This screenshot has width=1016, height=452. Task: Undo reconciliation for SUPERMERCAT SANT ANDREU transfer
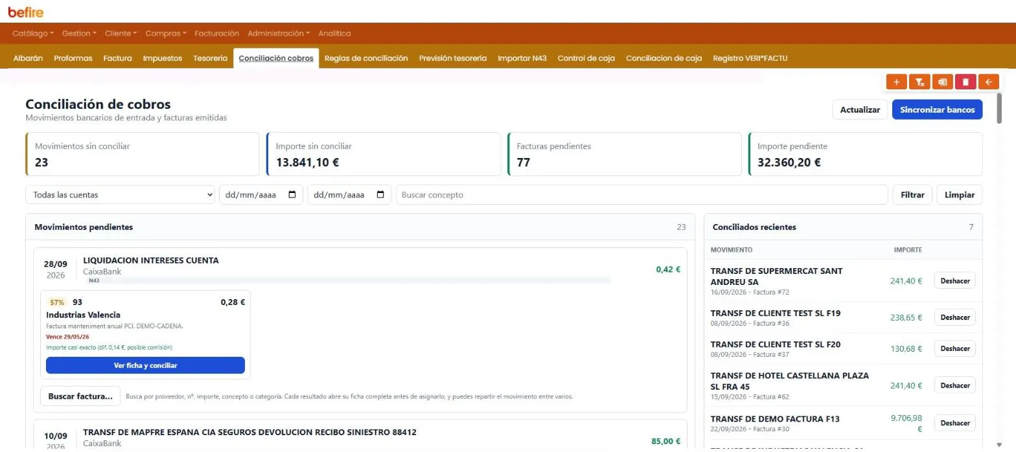pyautogui.click(x=955, y=280)
